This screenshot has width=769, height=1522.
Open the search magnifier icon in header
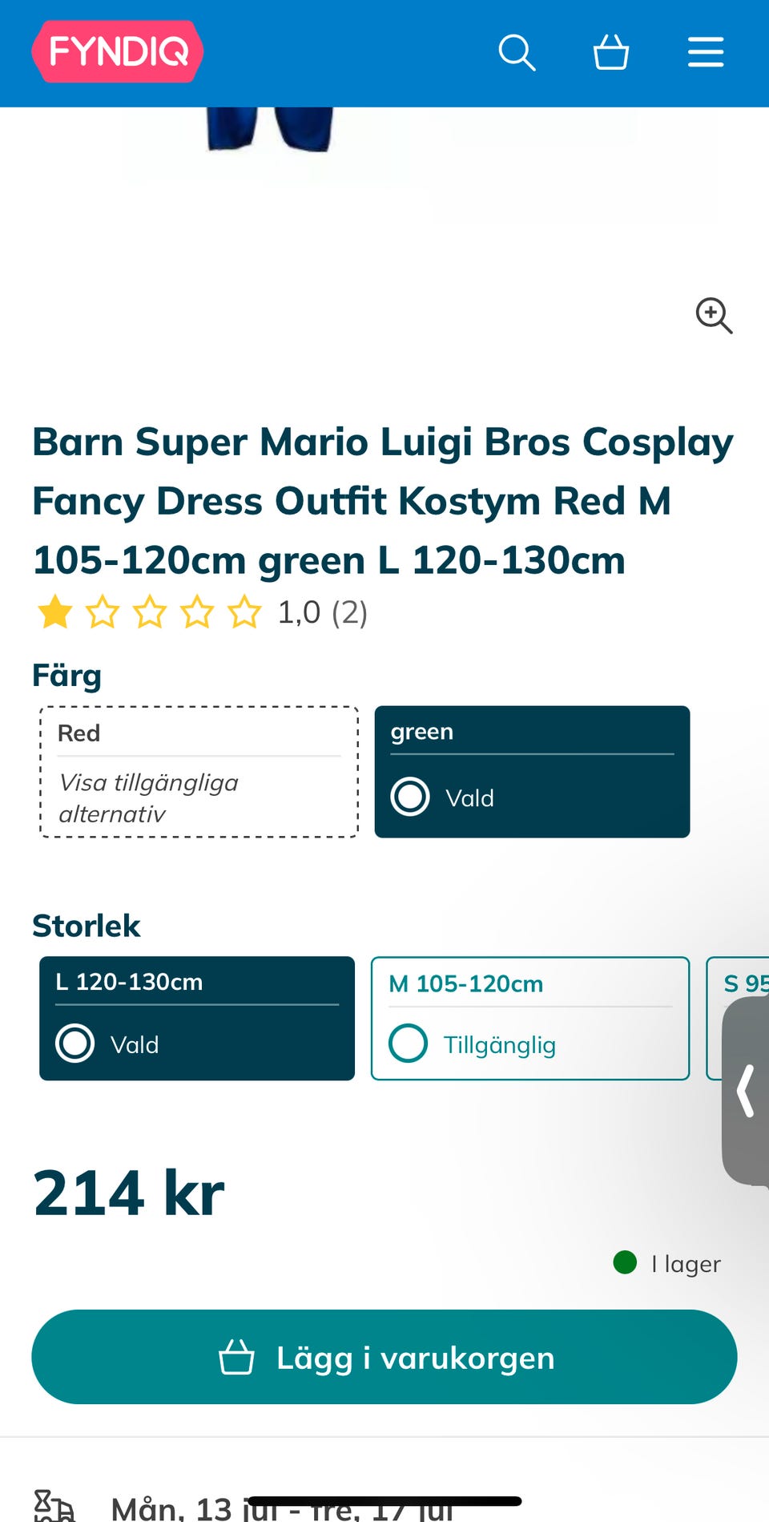click(x=517, y=53)
